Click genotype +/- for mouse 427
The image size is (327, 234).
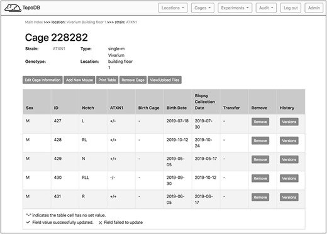pyautogui.click(x=113, y=121)
